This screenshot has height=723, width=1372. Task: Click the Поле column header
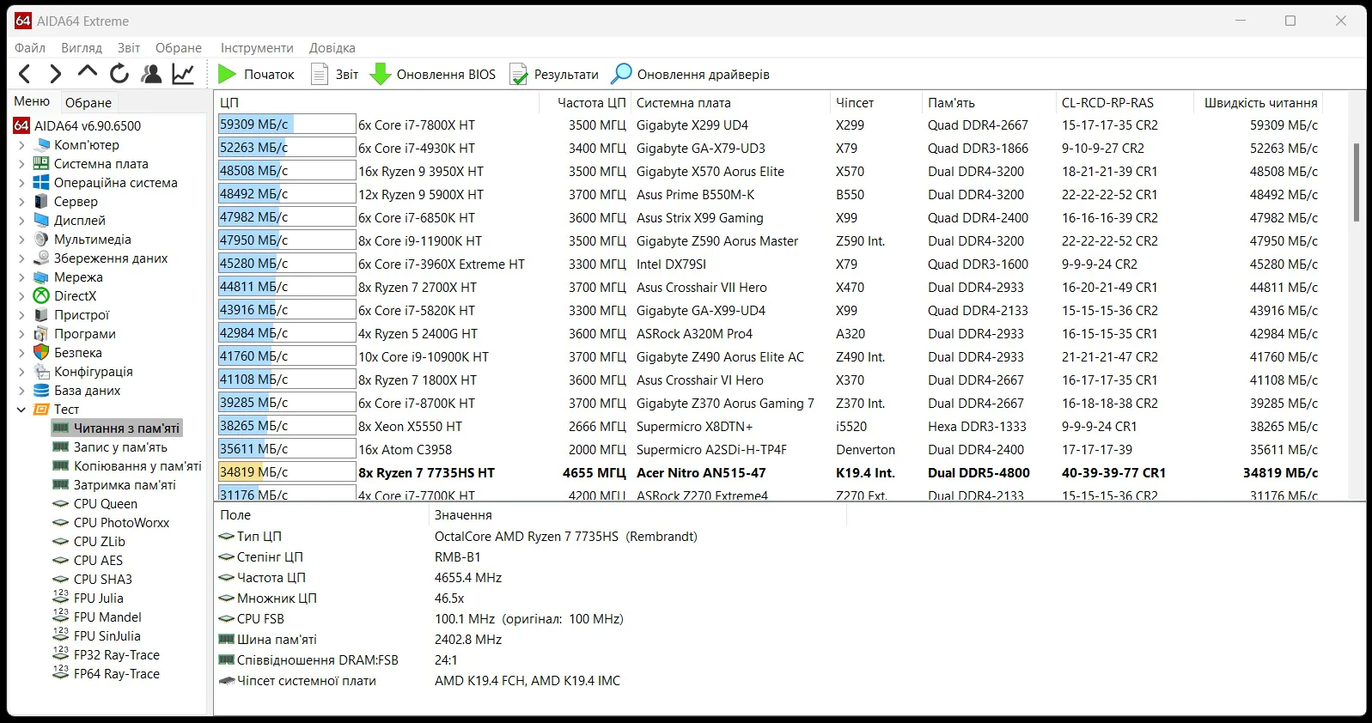coord(321,515)
